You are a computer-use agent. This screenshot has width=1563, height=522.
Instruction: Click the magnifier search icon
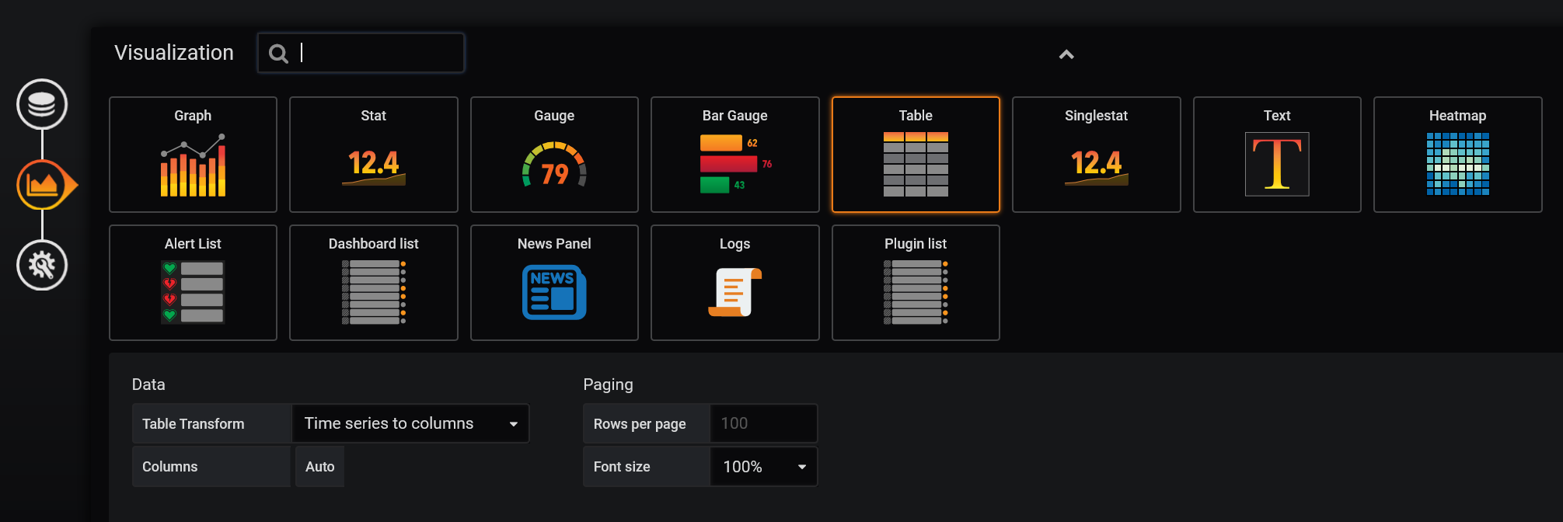click(x=278, y=54)
